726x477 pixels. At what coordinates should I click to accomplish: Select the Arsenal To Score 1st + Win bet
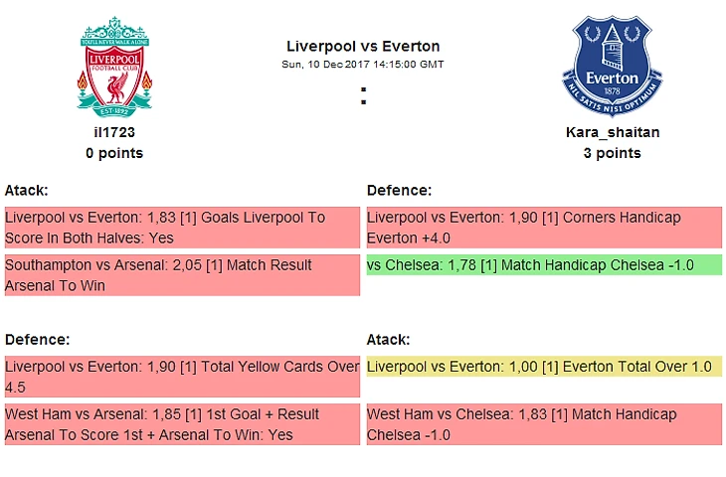click(181, 424)
